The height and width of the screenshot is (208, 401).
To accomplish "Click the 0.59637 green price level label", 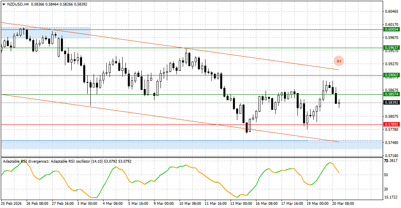I will [x=391, y=48].
